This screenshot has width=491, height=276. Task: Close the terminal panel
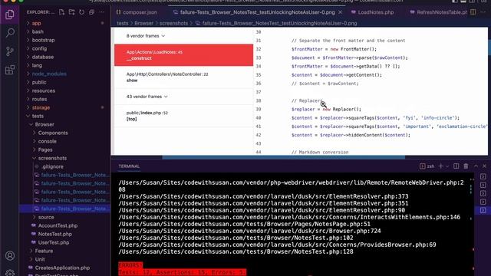click(484, 166)
